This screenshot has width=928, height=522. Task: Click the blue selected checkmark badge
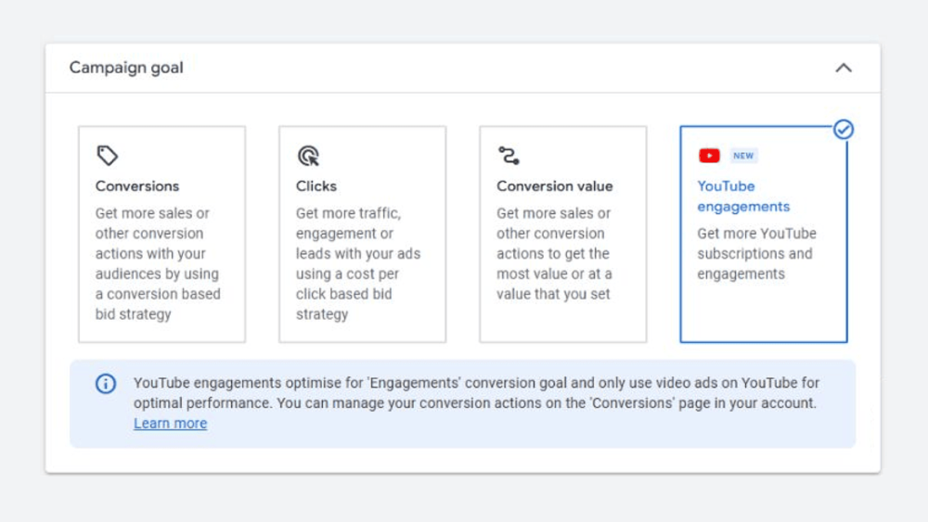point(844,130)
